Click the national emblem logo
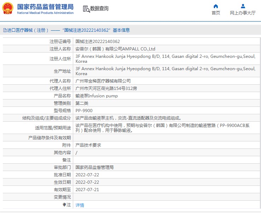Screen dimensions: 261x213 coord(8,8)
